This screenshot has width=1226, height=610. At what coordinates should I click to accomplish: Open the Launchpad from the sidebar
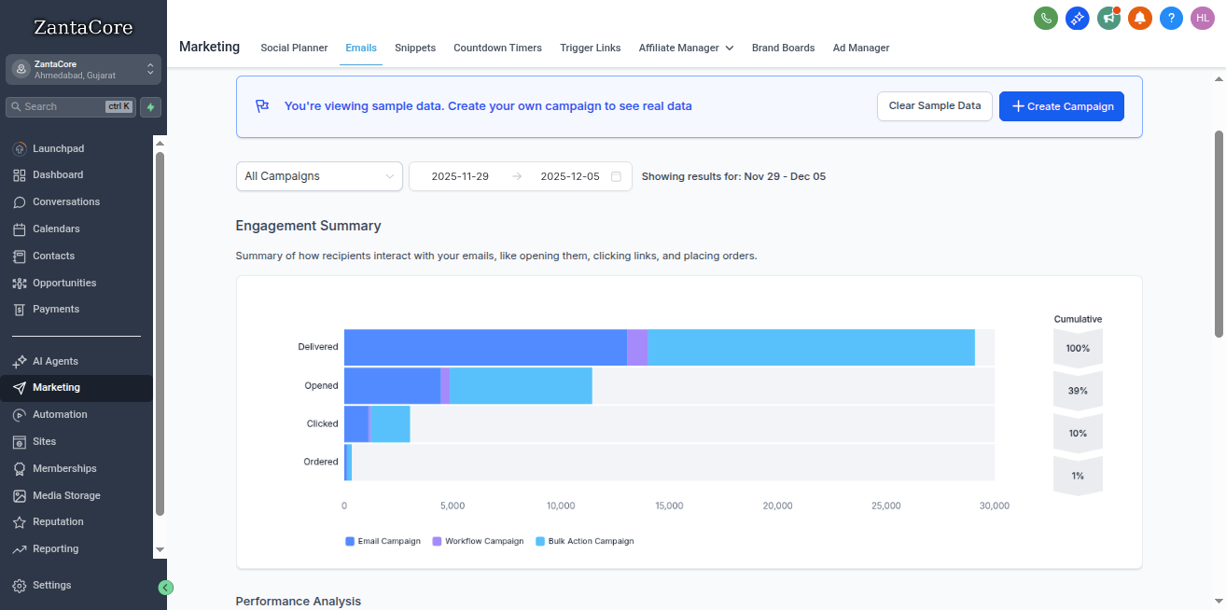click(59, 147)
